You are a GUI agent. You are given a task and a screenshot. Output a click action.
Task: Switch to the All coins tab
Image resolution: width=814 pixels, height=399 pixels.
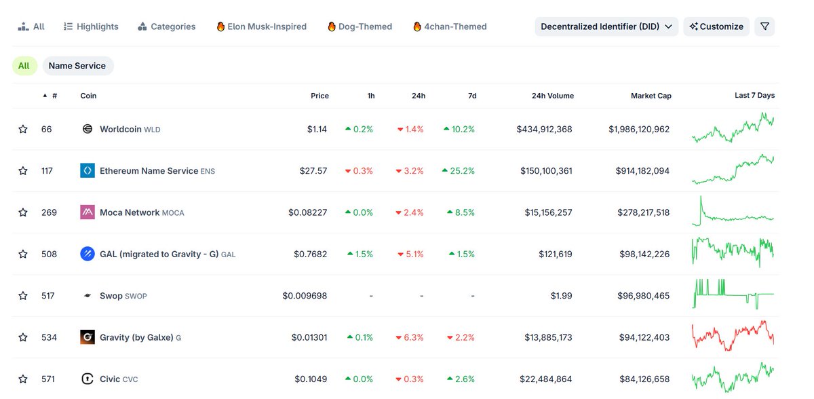point(31,26)
